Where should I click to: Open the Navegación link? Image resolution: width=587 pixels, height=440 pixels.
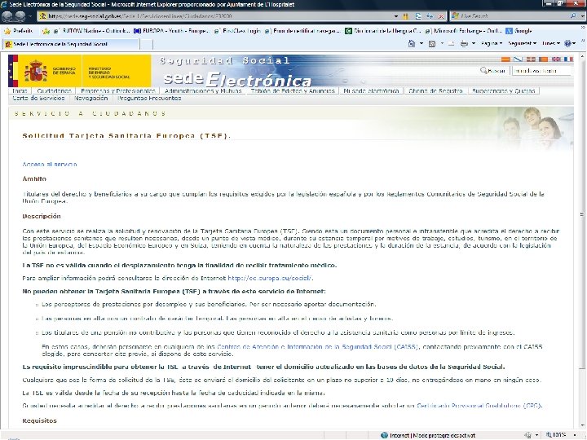point(91,99)
